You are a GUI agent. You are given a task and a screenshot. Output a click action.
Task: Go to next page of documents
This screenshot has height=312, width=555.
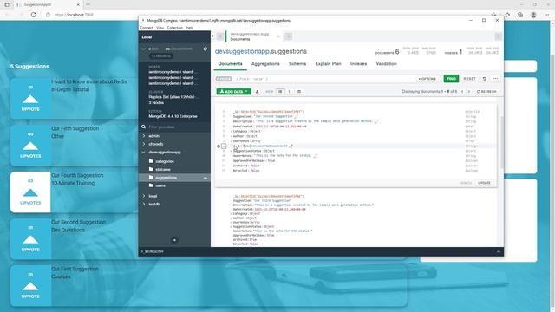469,92
